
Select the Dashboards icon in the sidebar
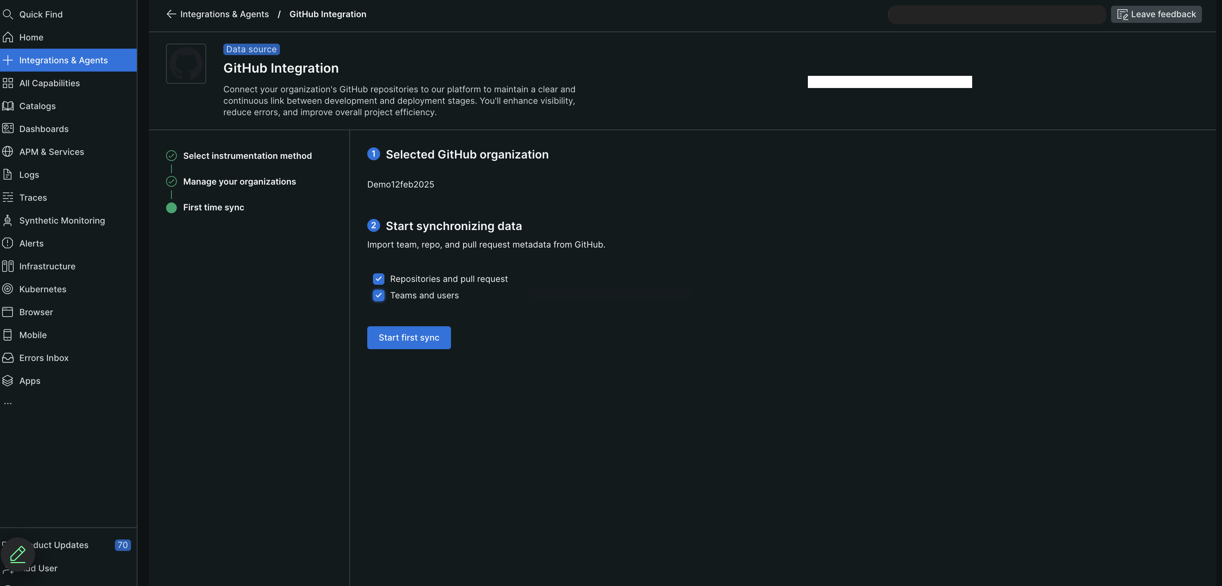click(8, 128)
